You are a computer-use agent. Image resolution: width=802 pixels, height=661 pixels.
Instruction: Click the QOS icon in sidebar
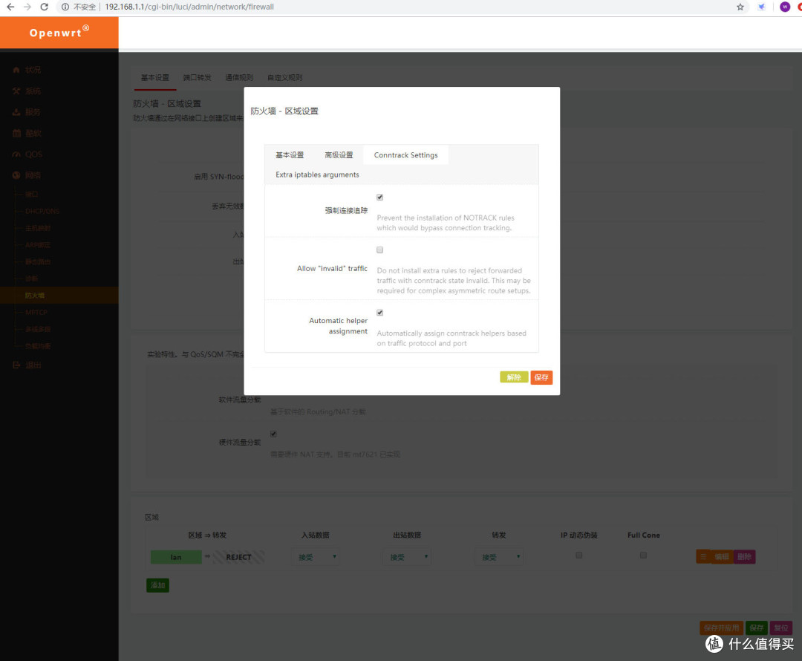click(x=16, y=154)
